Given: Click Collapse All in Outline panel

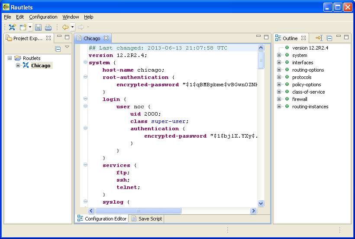Looking at the screenshot, I should click(x=329, y=38).
